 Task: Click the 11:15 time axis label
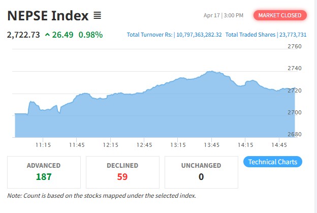(43, 145)
